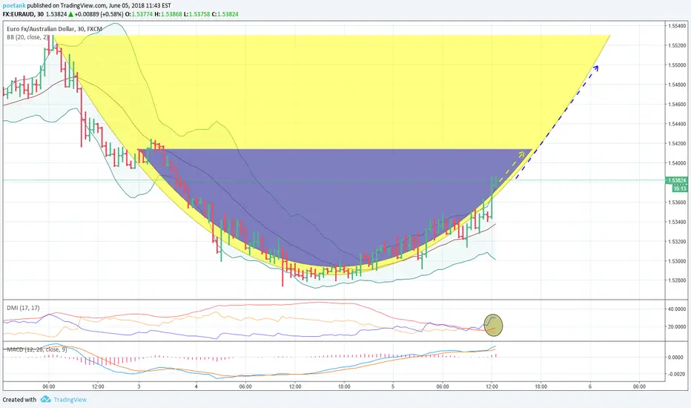Click the highlighted DMI crossover circle
The width and height of the screenshot is (691, 408).
click(493, 325)
